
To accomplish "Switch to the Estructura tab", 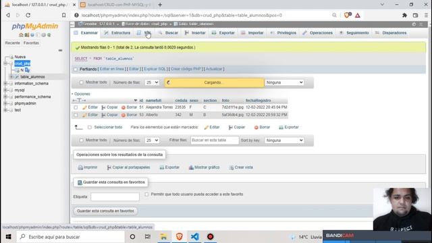I will click(117, 33).
